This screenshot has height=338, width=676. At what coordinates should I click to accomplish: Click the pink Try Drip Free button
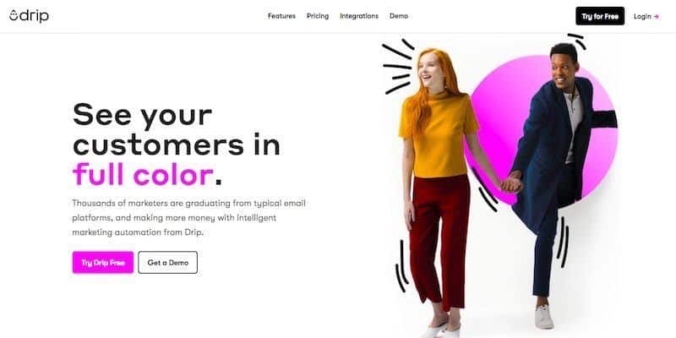click(103, 263)
